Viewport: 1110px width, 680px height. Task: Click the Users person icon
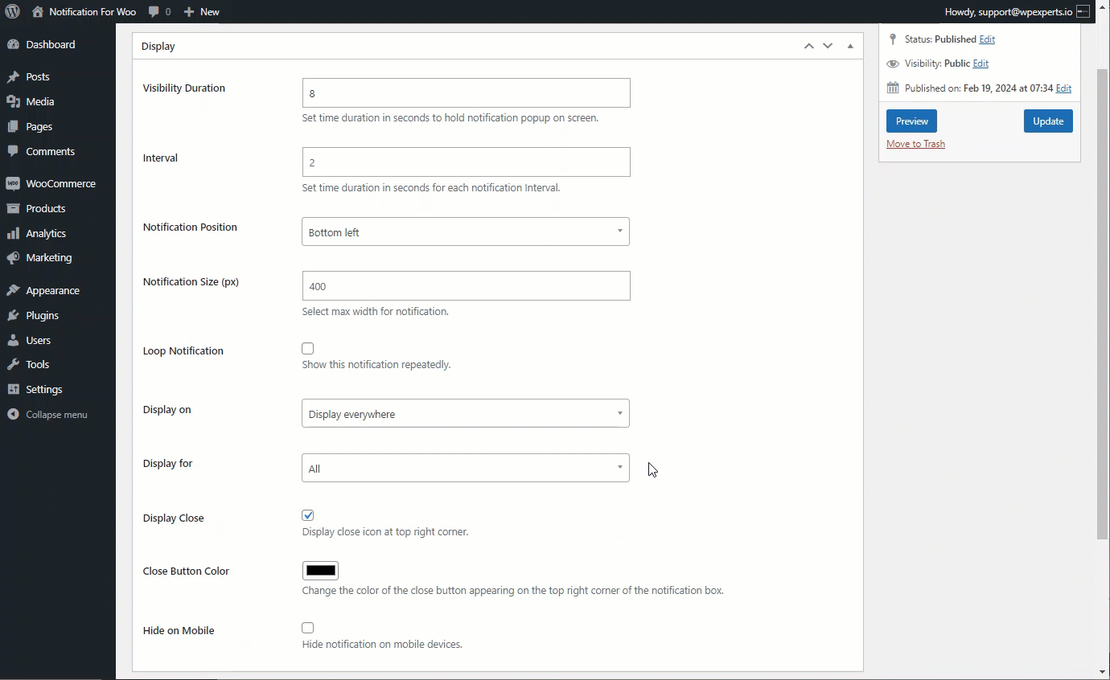[13, 340]
